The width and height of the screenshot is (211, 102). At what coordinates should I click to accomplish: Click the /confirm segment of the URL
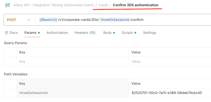[x=137, y=20]
